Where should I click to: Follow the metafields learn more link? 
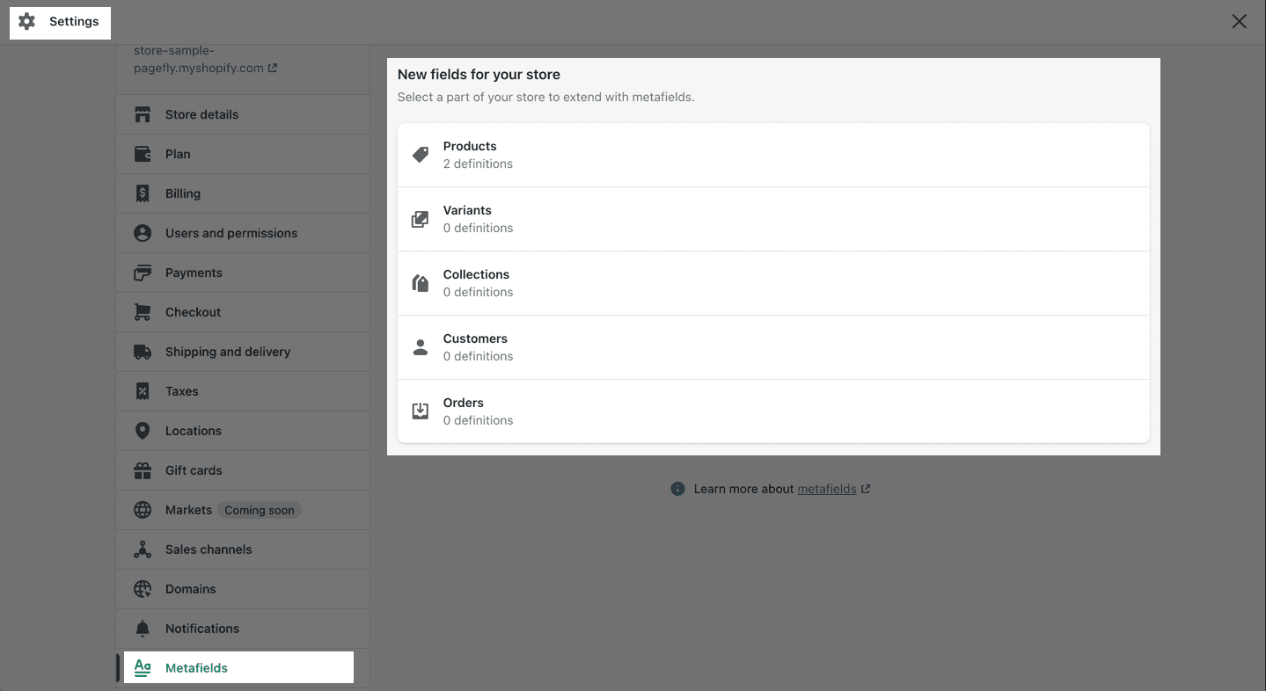(827, 489)
